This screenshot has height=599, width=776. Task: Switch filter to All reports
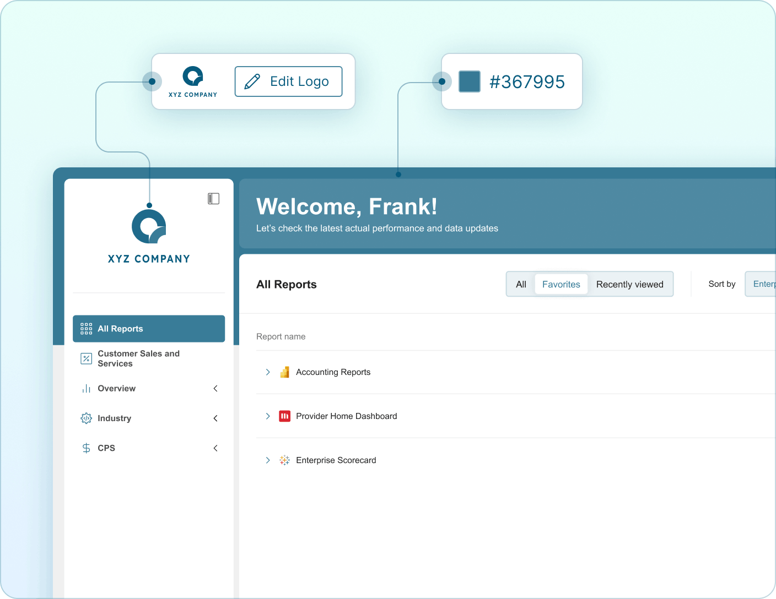pyautogui.click(x=521, y=285)
